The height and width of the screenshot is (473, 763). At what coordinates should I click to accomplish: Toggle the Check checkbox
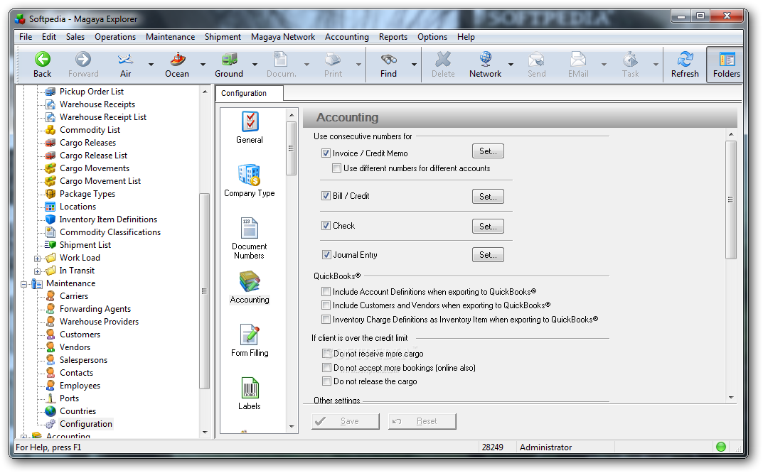click(x=326, y=226)
